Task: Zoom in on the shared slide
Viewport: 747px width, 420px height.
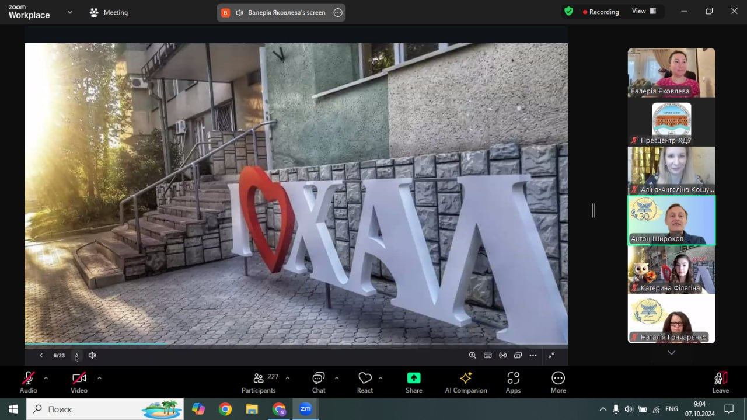Action: coord(473,355)
